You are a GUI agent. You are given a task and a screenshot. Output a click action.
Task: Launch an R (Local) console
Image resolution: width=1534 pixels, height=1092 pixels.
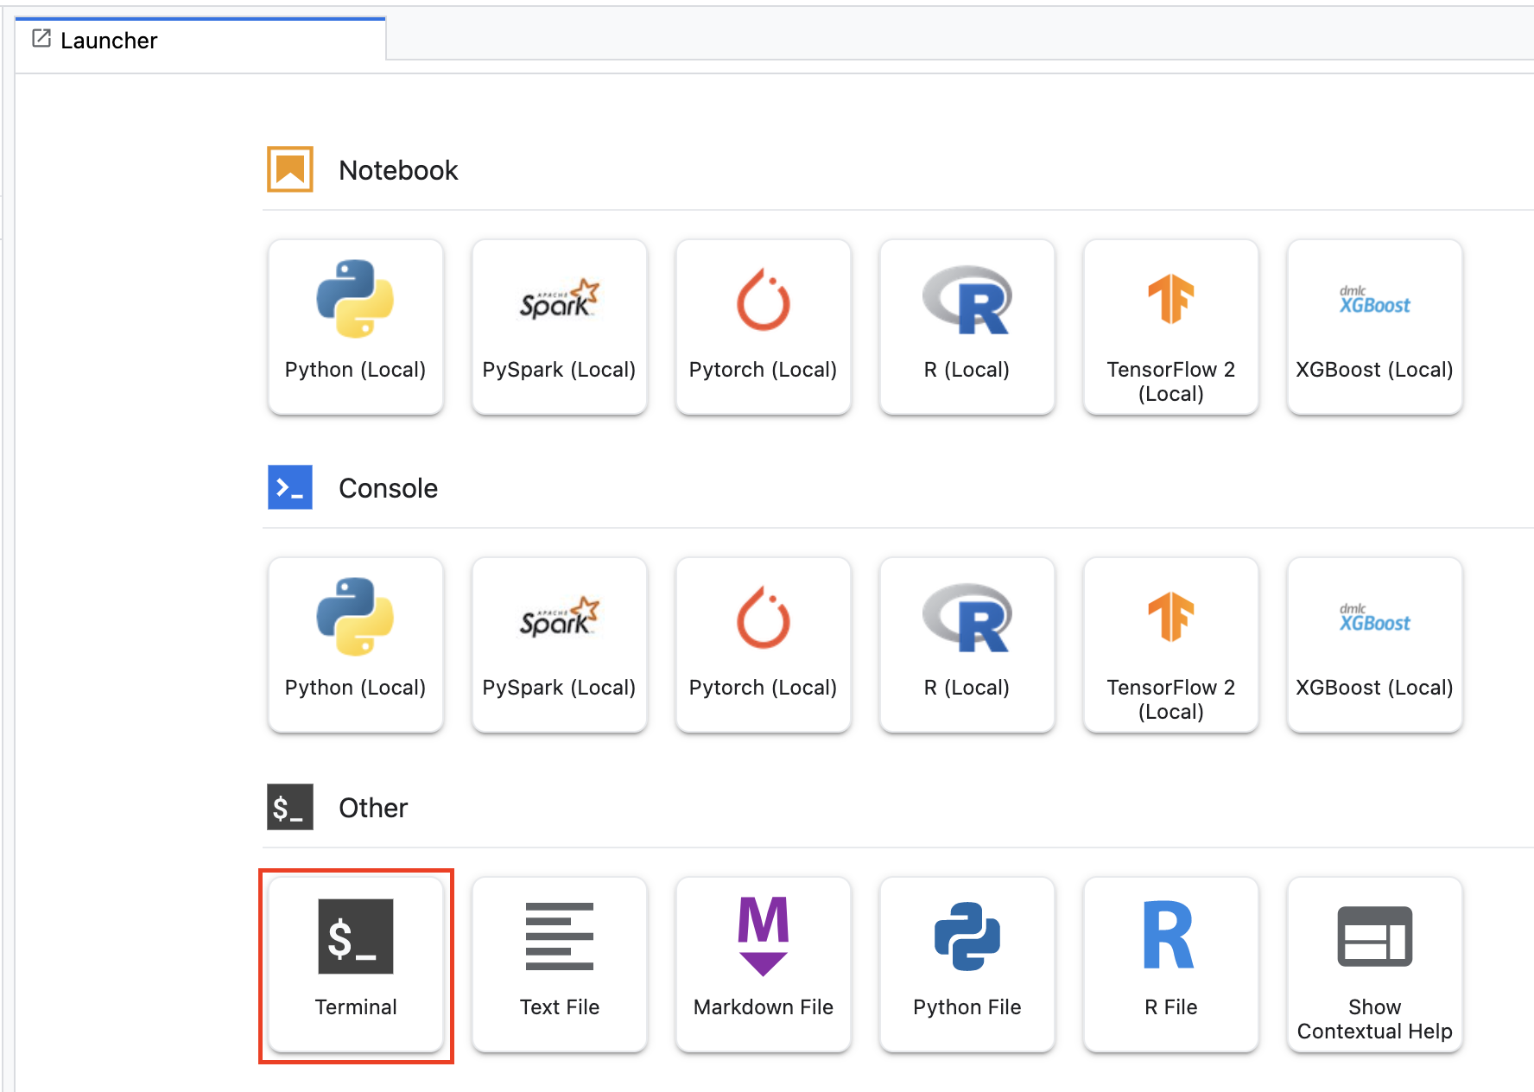(x=967, y=644)
